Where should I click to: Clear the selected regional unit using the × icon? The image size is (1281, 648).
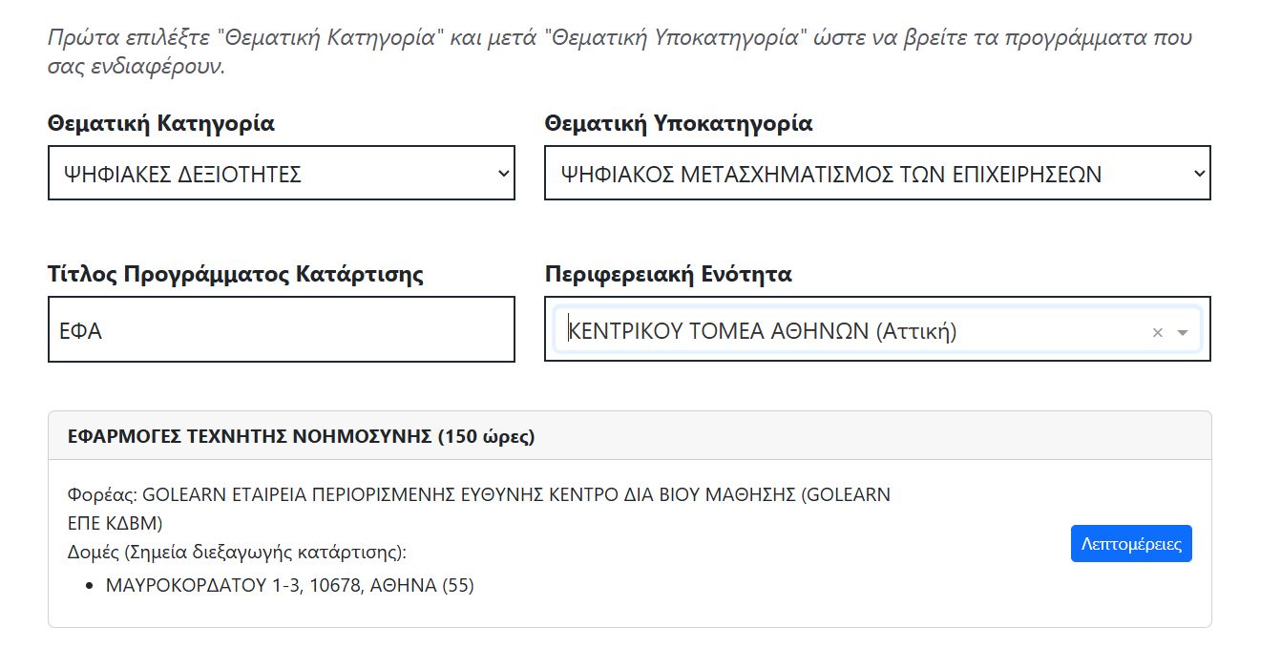pos(1156,330)
